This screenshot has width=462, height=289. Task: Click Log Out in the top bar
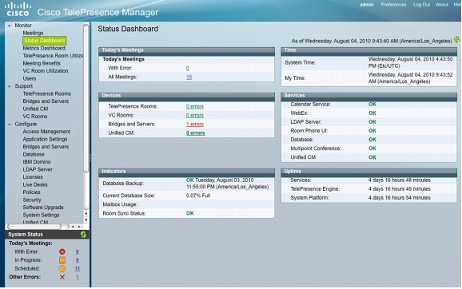tap(421, 5)
